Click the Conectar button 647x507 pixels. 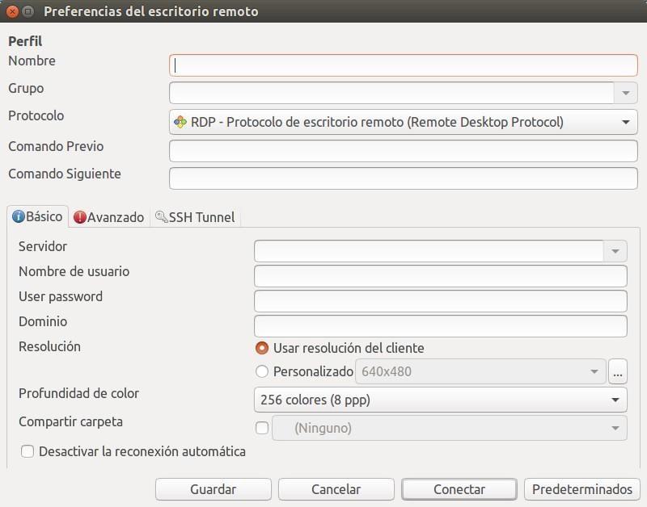pyautogui.click(x=459, y=489)
